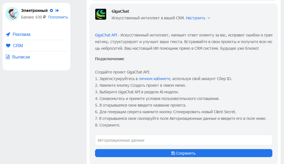Viewport: 284px width, 164px height.
Task: Open the личном кабинете link
Action: [x=155, y=79]
